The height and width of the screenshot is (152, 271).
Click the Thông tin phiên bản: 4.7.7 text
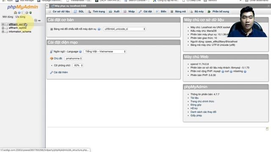point(205,95)
